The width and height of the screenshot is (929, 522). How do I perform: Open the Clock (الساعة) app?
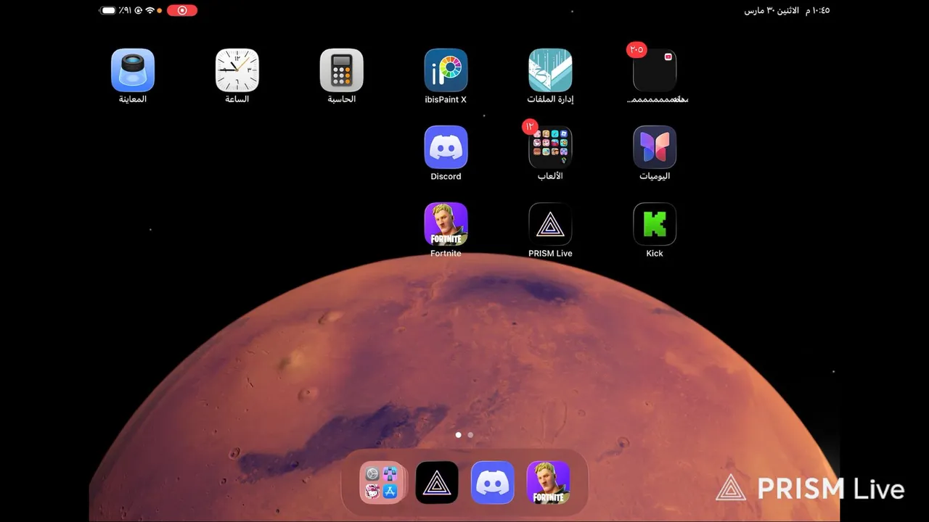237,70
